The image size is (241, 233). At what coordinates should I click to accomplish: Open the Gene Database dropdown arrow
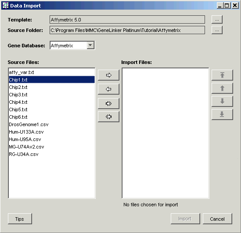(x=90, y=45)
